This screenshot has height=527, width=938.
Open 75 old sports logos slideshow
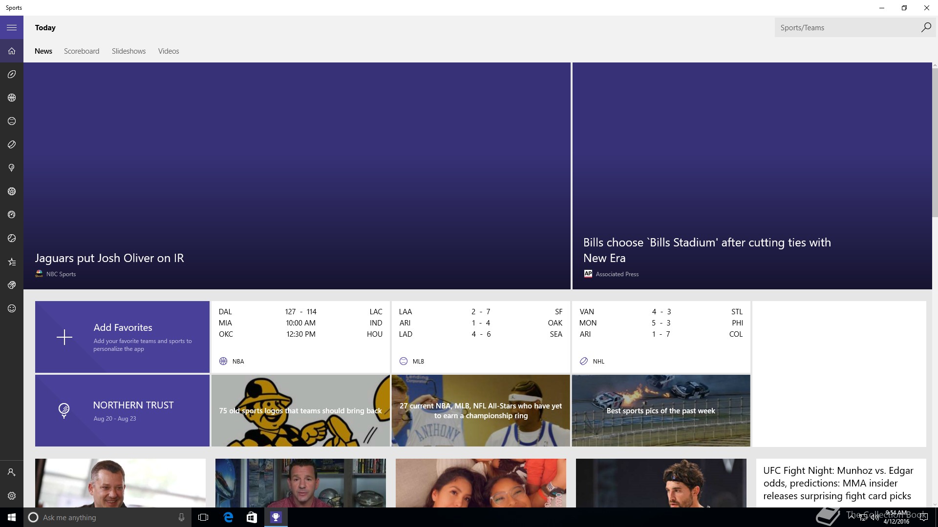[x=300, y=410]
